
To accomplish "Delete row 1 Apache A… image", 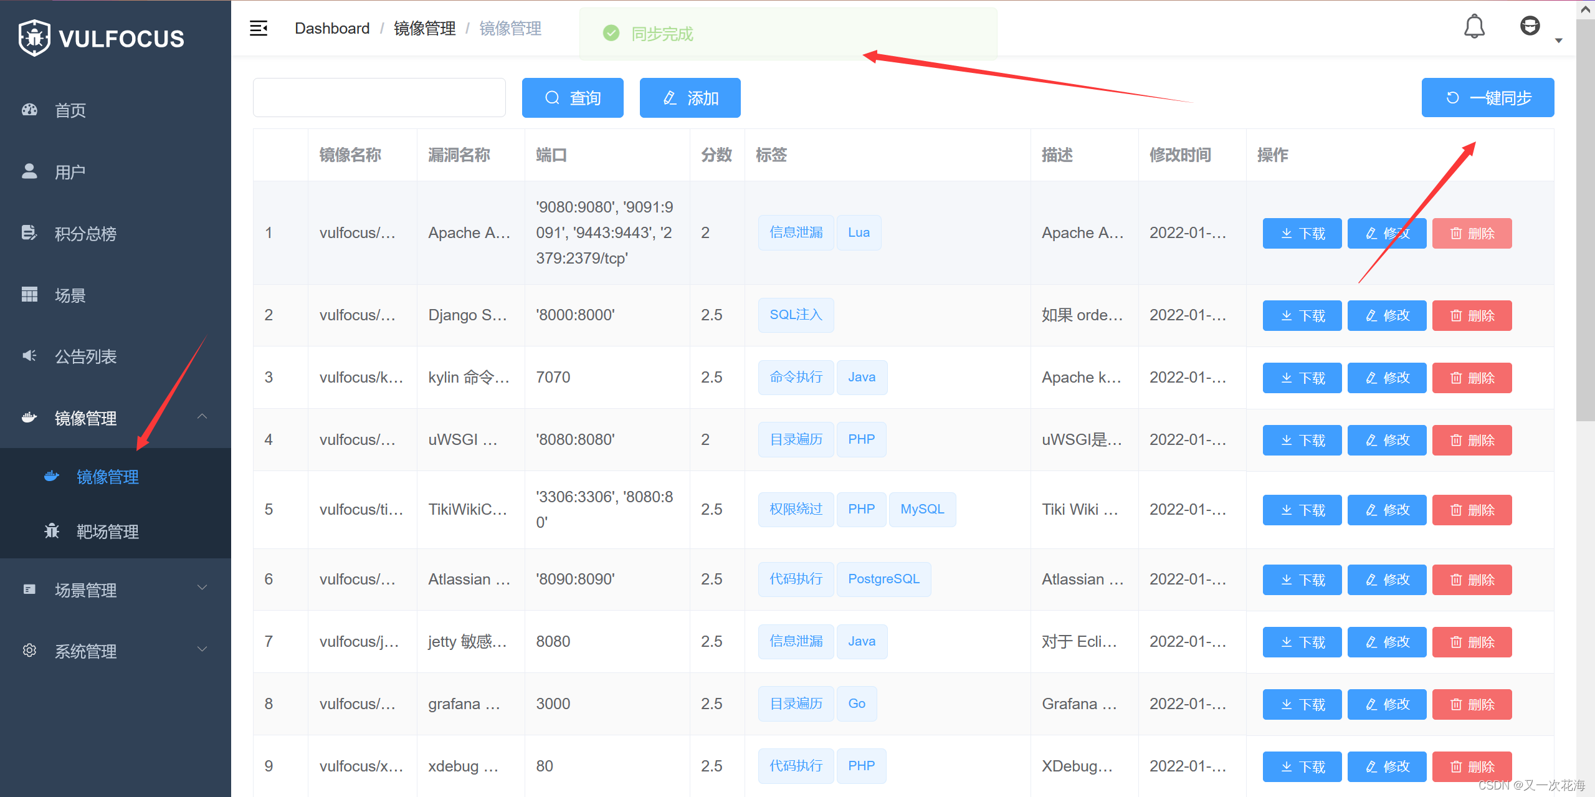I will point(1472,234).
